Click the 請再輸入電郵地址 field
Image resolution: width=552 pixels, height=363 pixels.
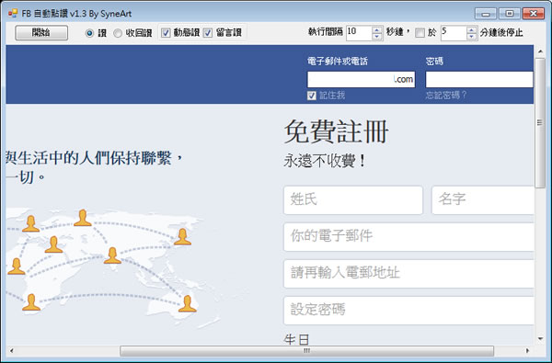tap(408, 274)
